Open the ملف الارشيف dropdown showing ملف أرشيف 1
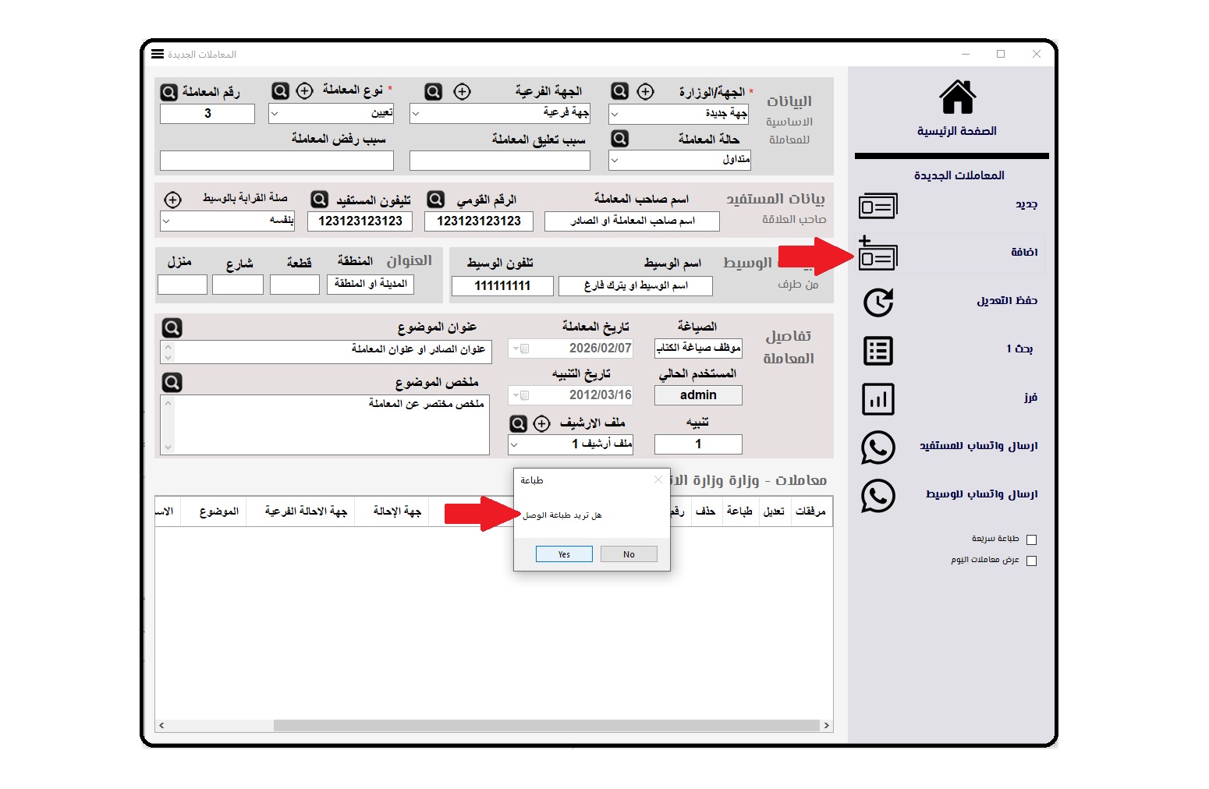Screen dimensions: 1209x789 tap(570, 444)
